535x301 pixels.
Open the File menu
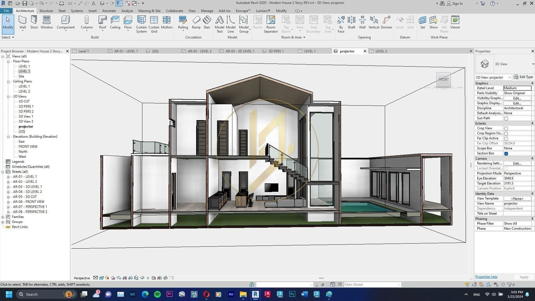coord(6,11)
